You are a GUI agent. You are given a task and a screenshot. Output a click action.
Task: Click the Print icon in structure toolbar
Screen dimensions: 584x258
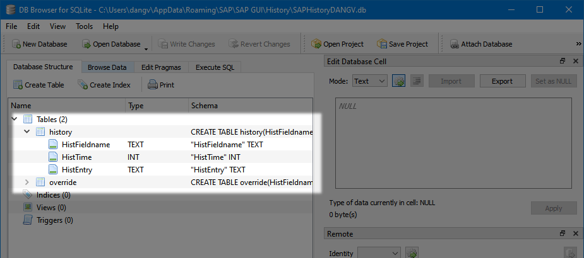pos(153,84)
